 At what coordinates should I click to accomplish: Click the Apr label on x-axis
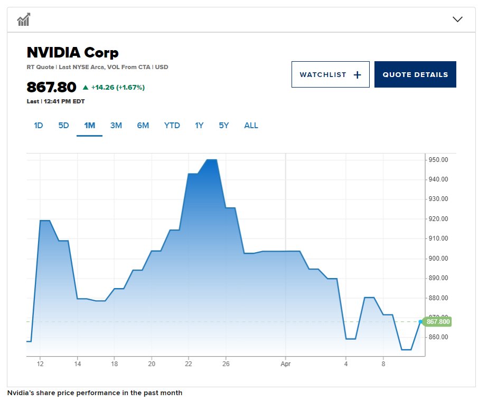pyautogui.click(x=285, y=364)
